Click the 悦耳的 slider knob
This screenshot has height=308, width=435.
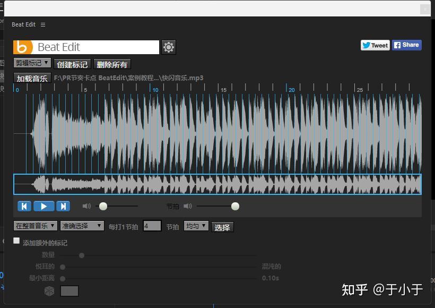[x=63, y=267]
